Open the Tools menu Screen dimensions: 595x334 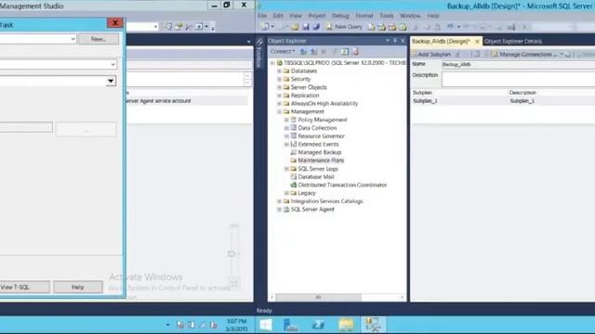click(x=387, y=16)
